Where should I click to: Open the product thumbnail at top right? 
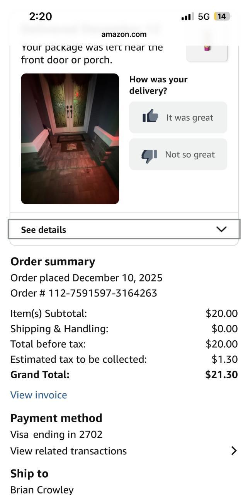[207, 50]
